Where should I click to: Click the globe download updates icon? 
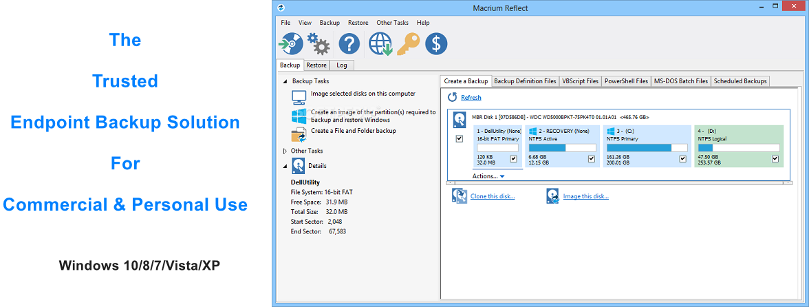[x=381, y=44]
